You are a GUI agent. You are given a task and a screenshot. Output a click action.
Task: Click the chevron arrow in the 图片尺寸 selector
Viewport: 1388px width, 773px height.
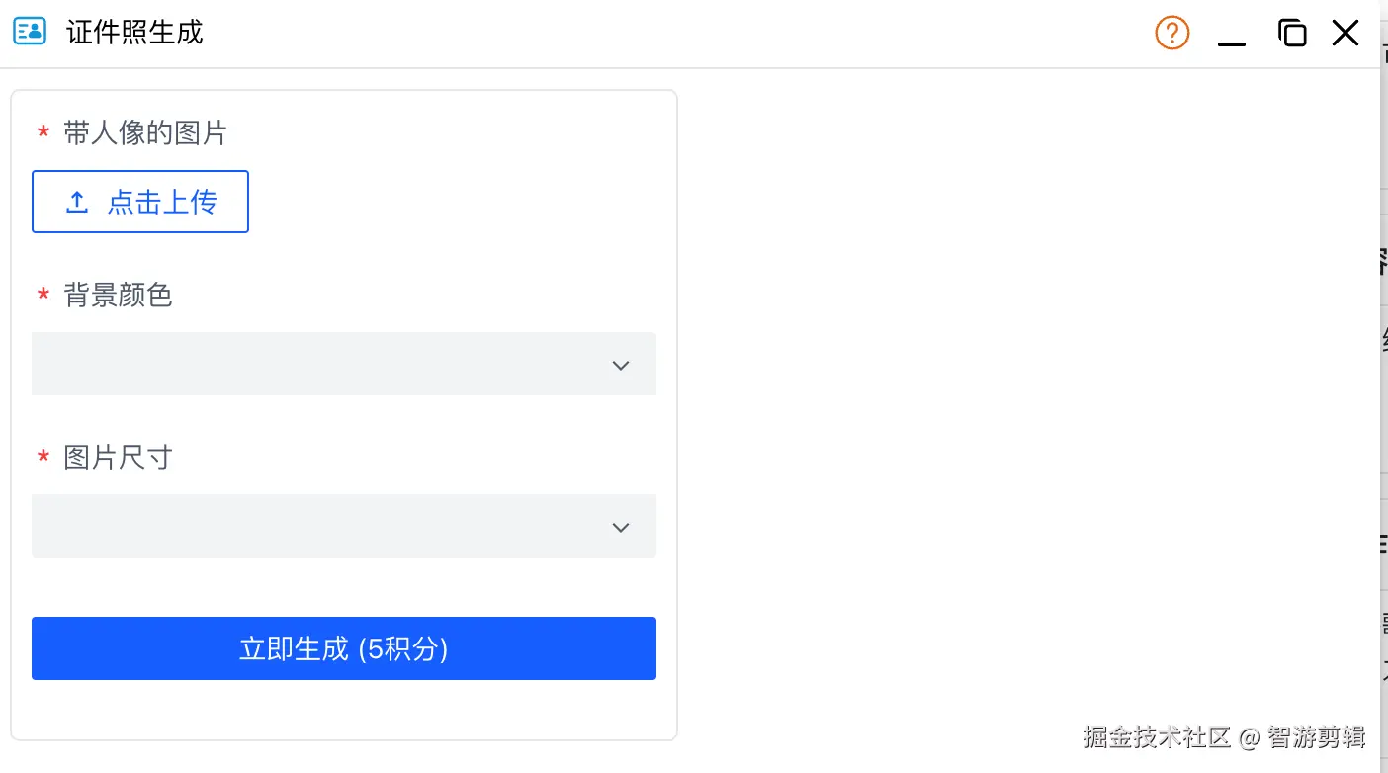pos(621,528)
